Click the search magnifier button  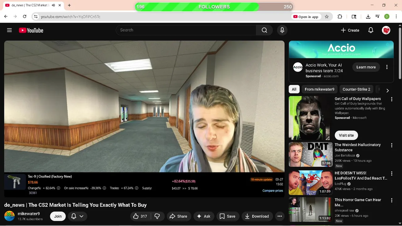tap(264, 30)
